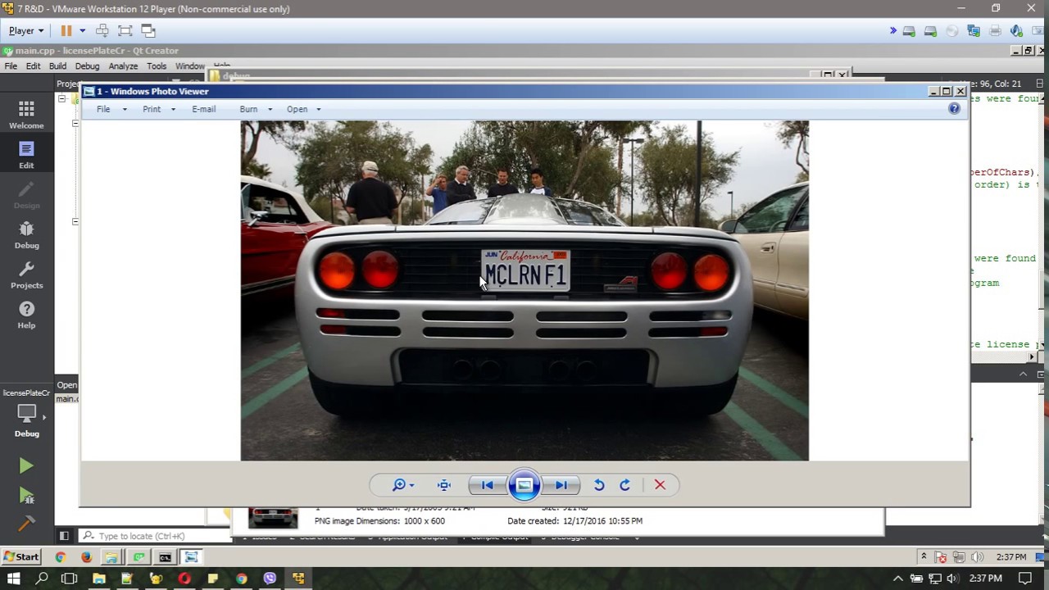Switch VMware to Unity mode

(148, 30)
